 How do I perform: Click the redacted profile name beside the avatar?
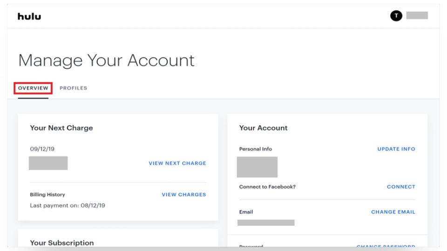(417, 15)
